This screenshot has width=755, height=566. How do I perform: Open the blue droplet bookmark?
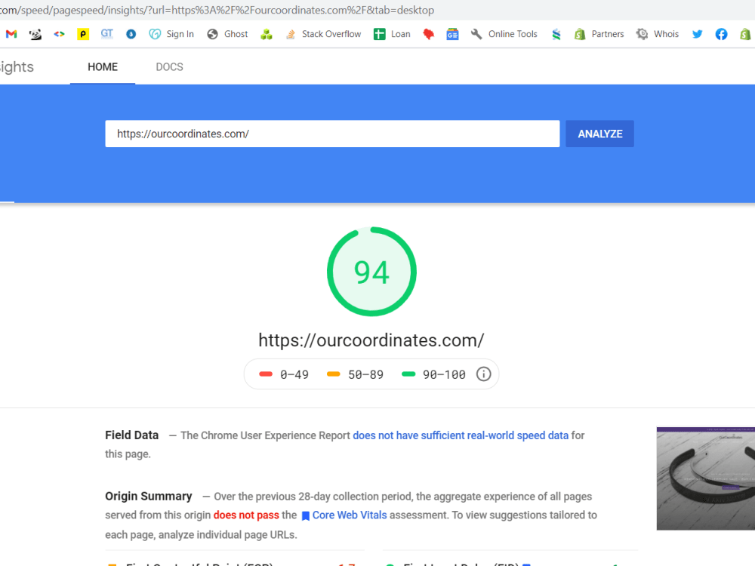[x=131, y=34]
